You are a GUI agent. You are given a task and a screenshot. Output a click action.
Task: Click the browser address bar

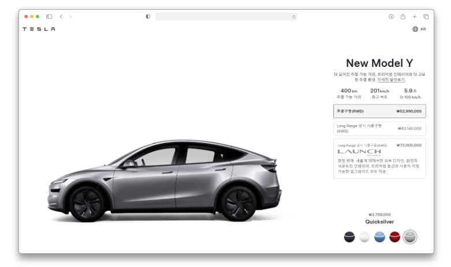pos(226,17)
